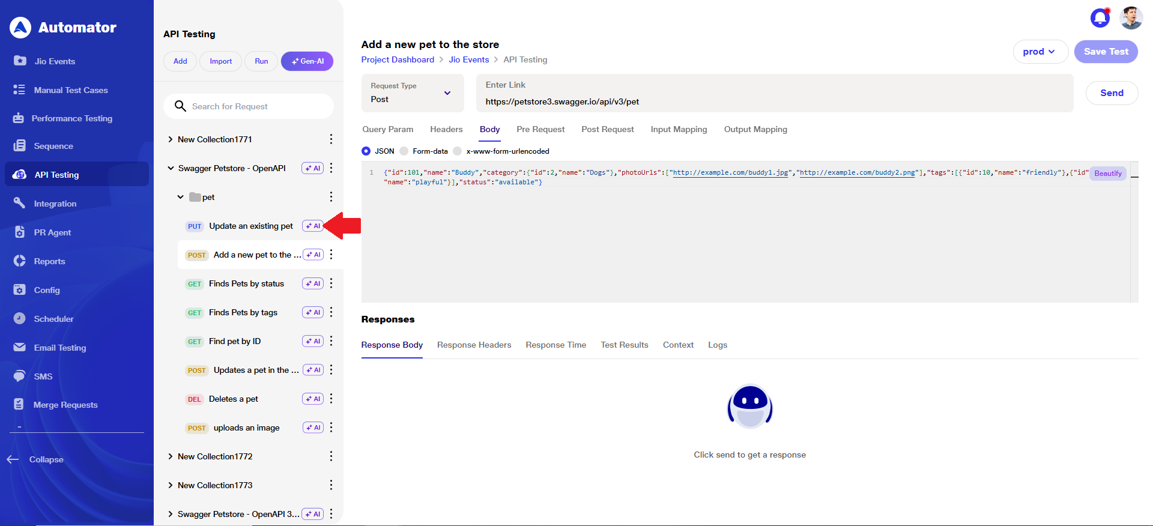The image size is (1153, 526).
Task: Open Scheduler from the sidebar
Action: click(x=53, y=319)
